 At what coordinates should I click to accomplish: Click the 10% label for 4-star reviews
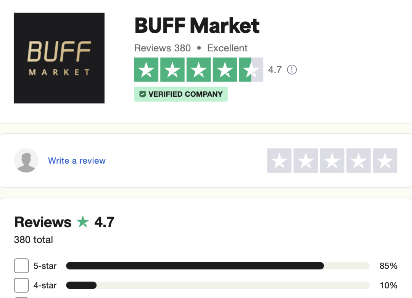pos(388,285)
